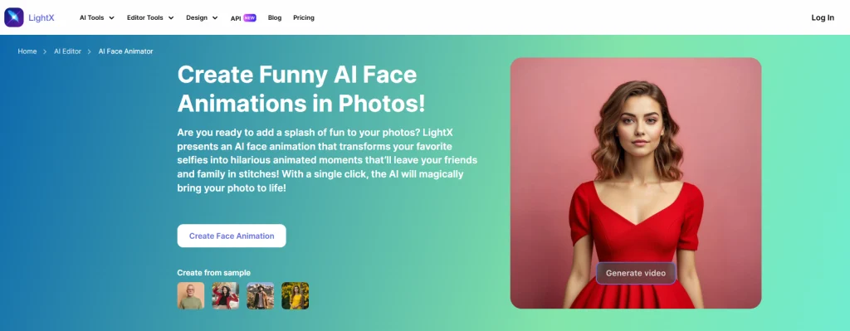
Task: Open the Design dropdown
Action: pos(202,18)
